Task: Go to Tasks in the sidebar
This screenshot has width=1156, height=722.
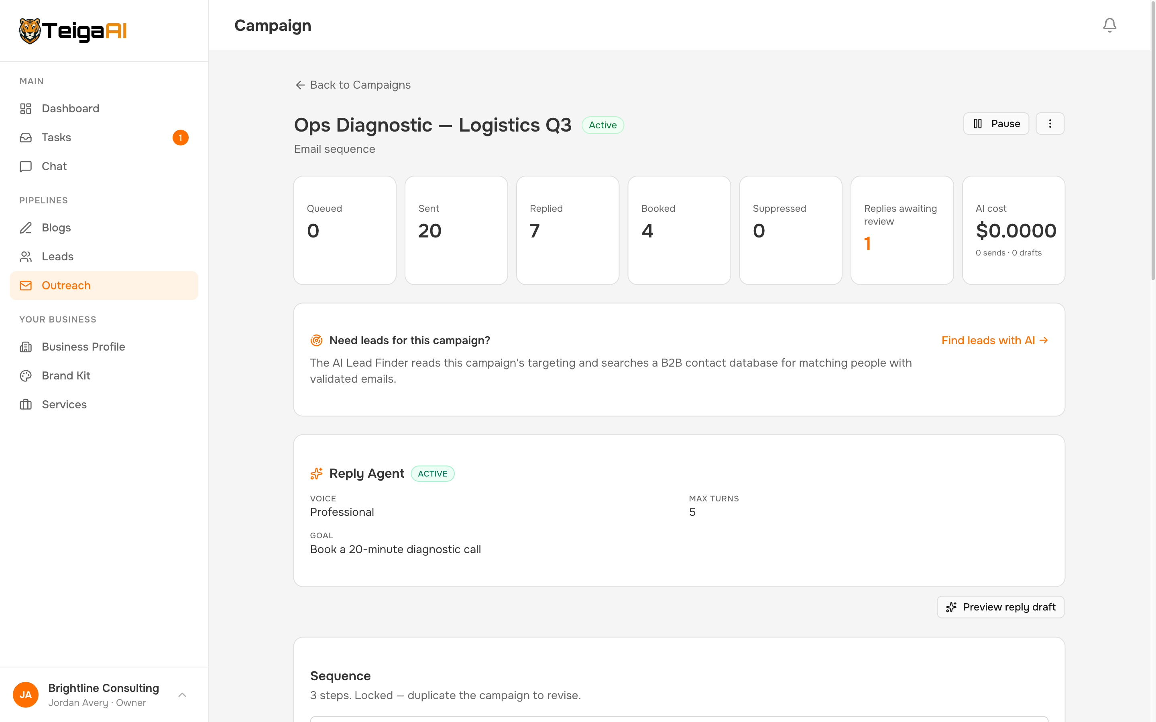Action: pyautogui.click(x=104, y=138)
